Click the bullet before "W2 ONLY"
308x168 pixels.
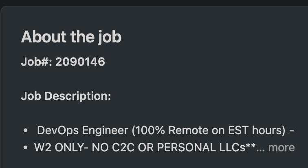pos(26,147)
